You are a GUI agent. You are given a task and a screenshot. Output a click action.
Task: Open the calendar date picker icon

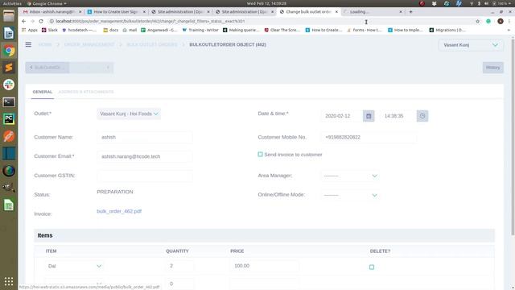pyautogui.click(x=369, y=116)
